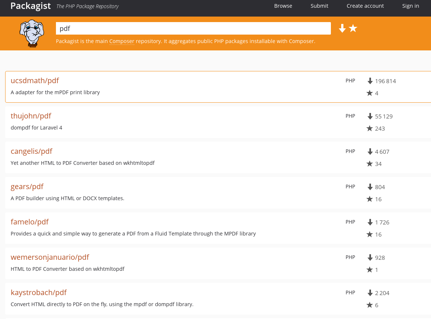
Task: Open the thujohn/pdf package
Action: (31, 116)
